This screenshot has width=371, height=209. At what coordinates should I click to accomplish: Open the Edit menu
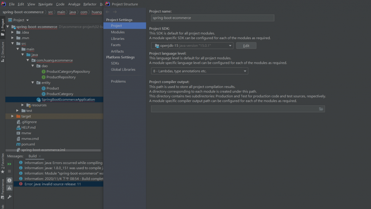(21, 4)
